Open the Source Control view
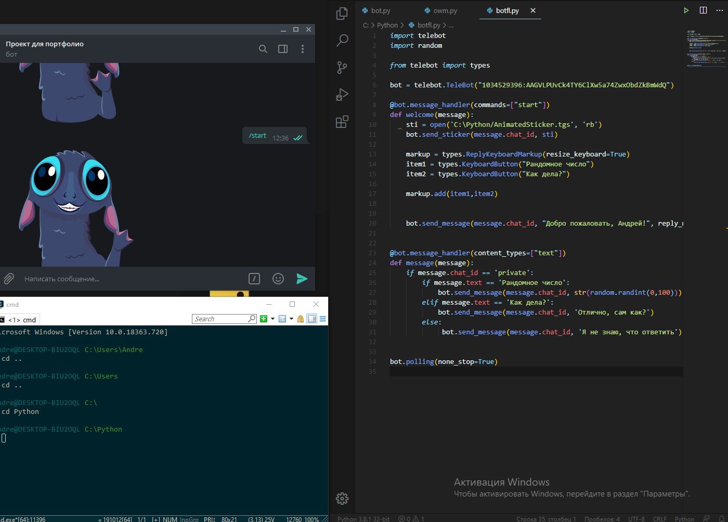728x522 pixels. (x=342, y=68)
